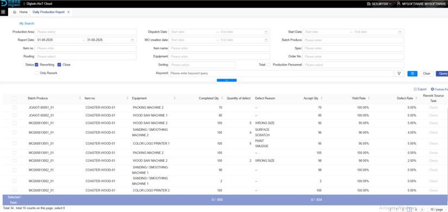Viewport: 448px width, 212px height.
Task: Sort by Accept Qty column
Action: 321,98
